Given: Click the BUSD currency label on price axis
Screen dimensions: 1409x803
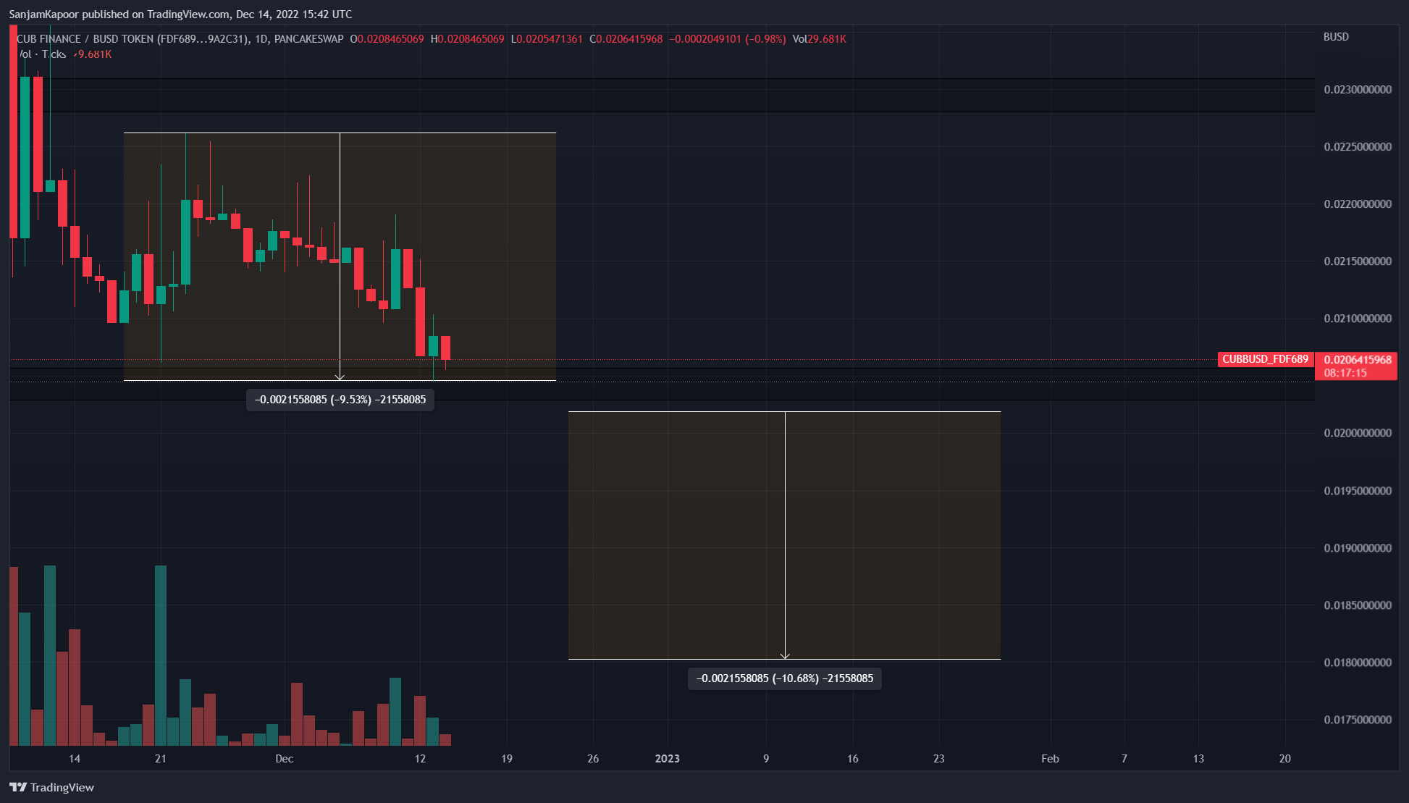Looking at the screenshot, I should pyautogui.click(x=1336, y=37).
